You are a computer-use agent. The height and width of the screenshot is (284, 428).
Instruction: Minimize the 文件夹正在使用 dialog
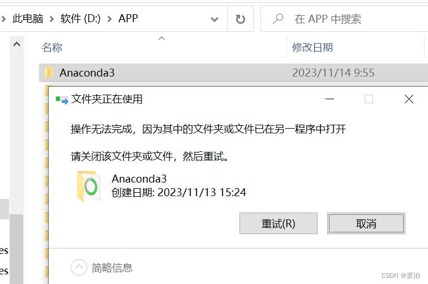pos(329,99)
